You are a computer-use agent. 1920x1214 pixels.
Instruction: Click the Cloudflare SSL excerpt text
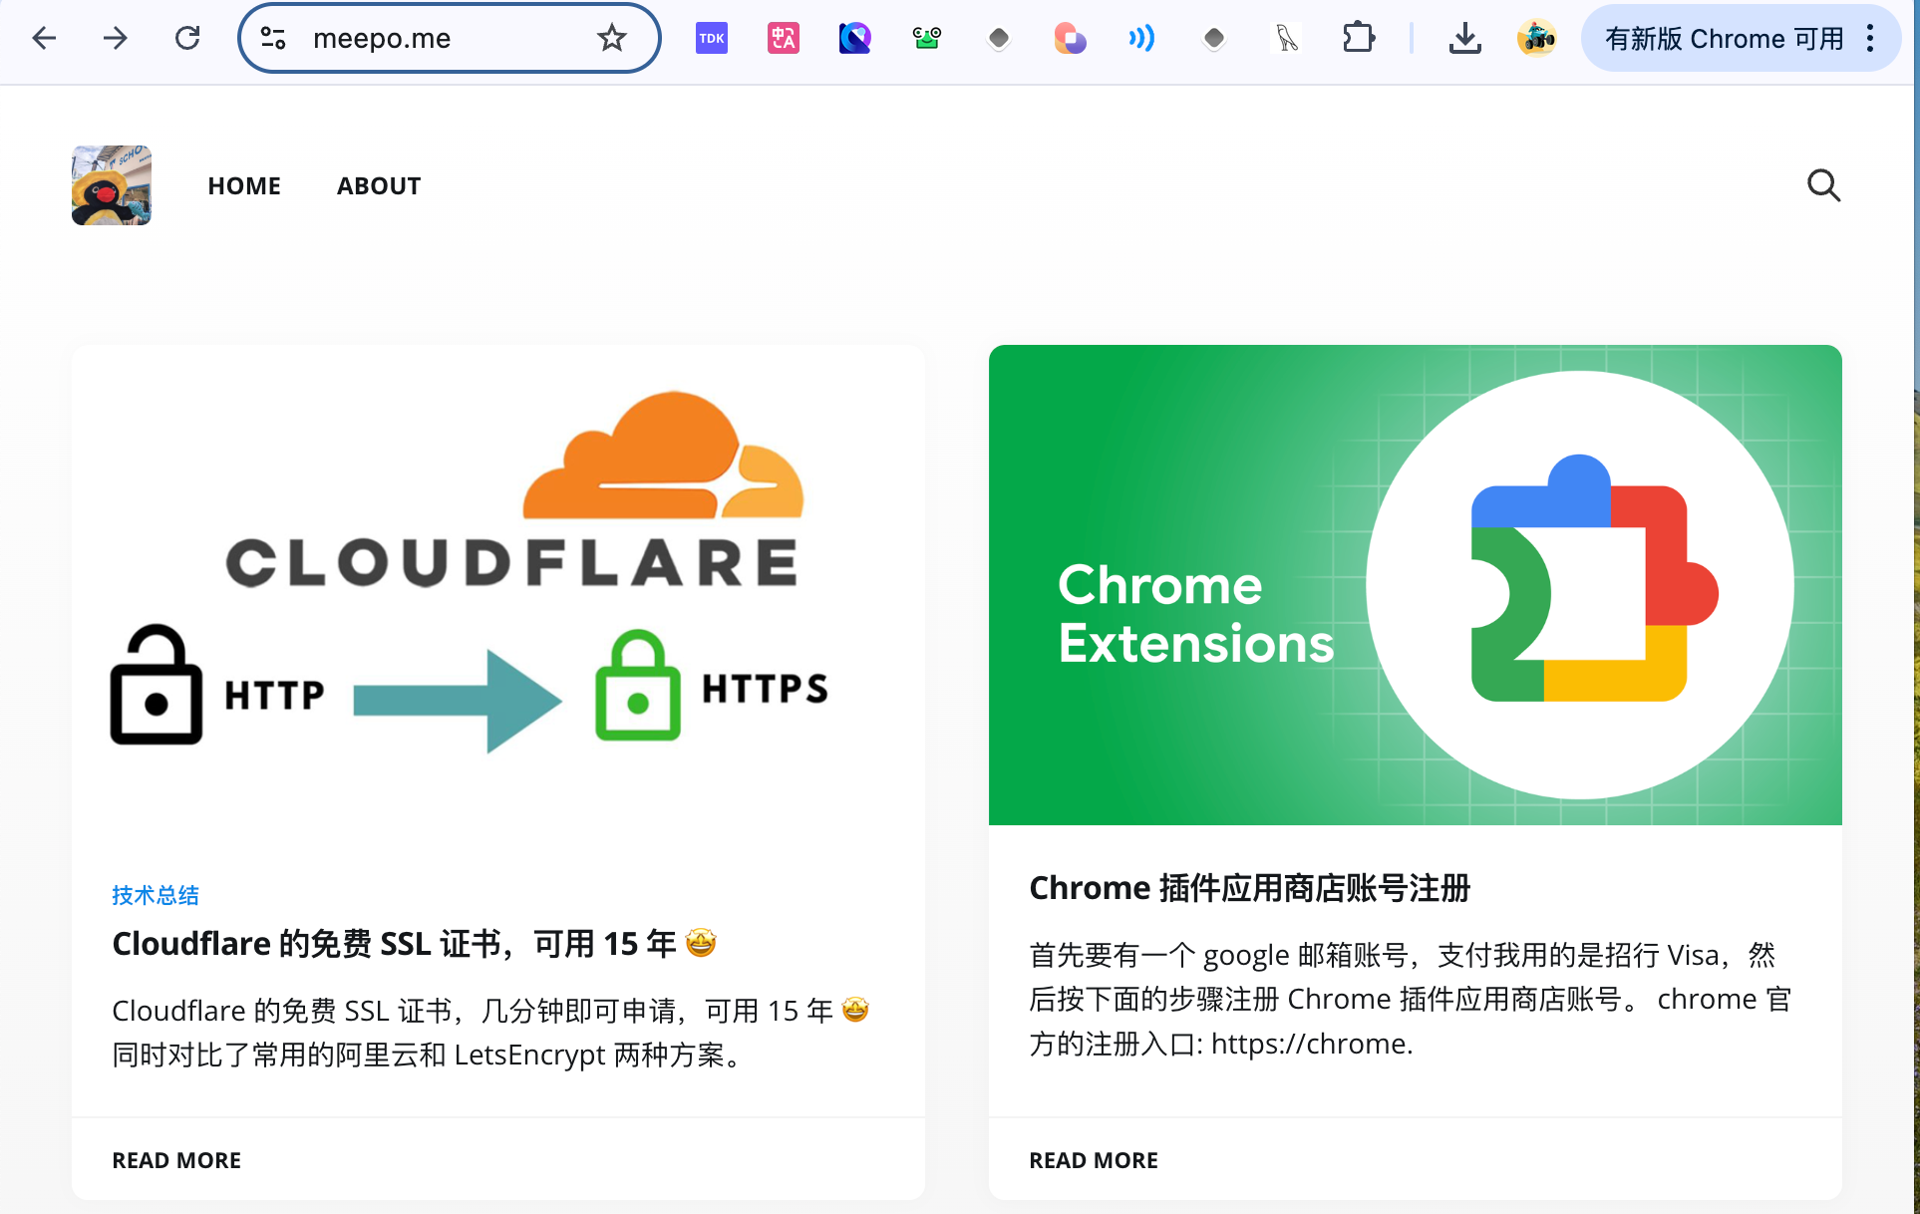tap(491, 1033)
